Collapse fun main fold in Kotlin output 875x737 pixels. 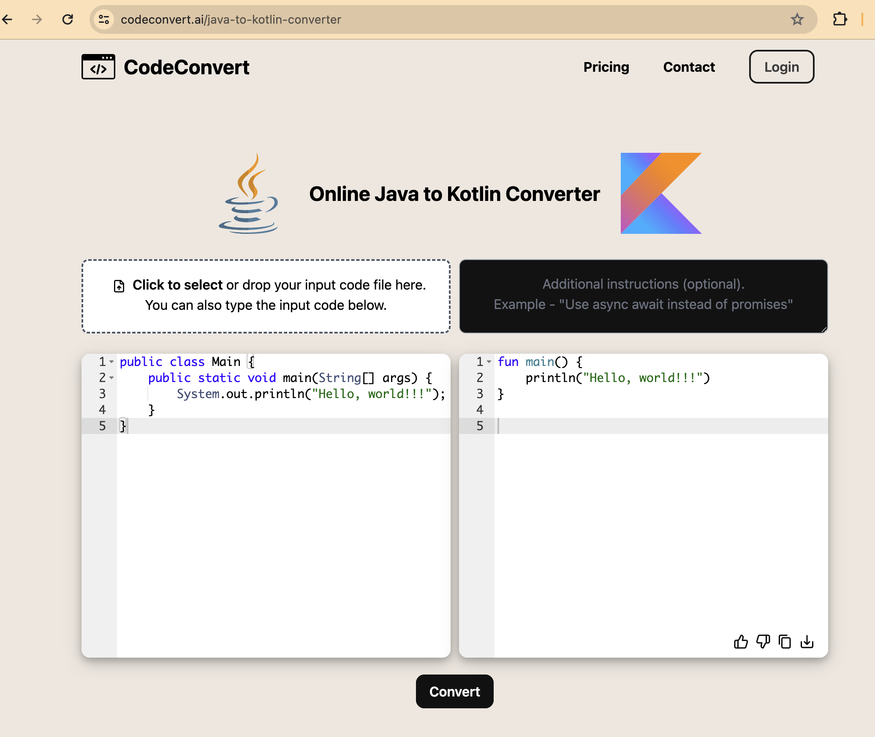[x=489, y=362]
